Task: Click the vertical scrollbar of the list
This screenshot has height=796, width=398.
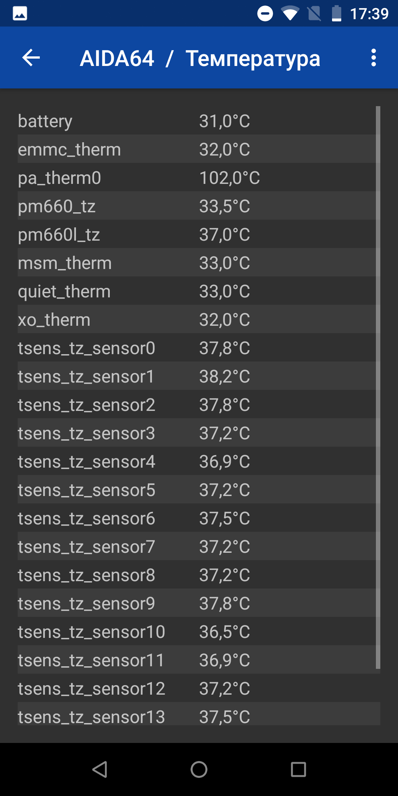Action: point(378,387)
